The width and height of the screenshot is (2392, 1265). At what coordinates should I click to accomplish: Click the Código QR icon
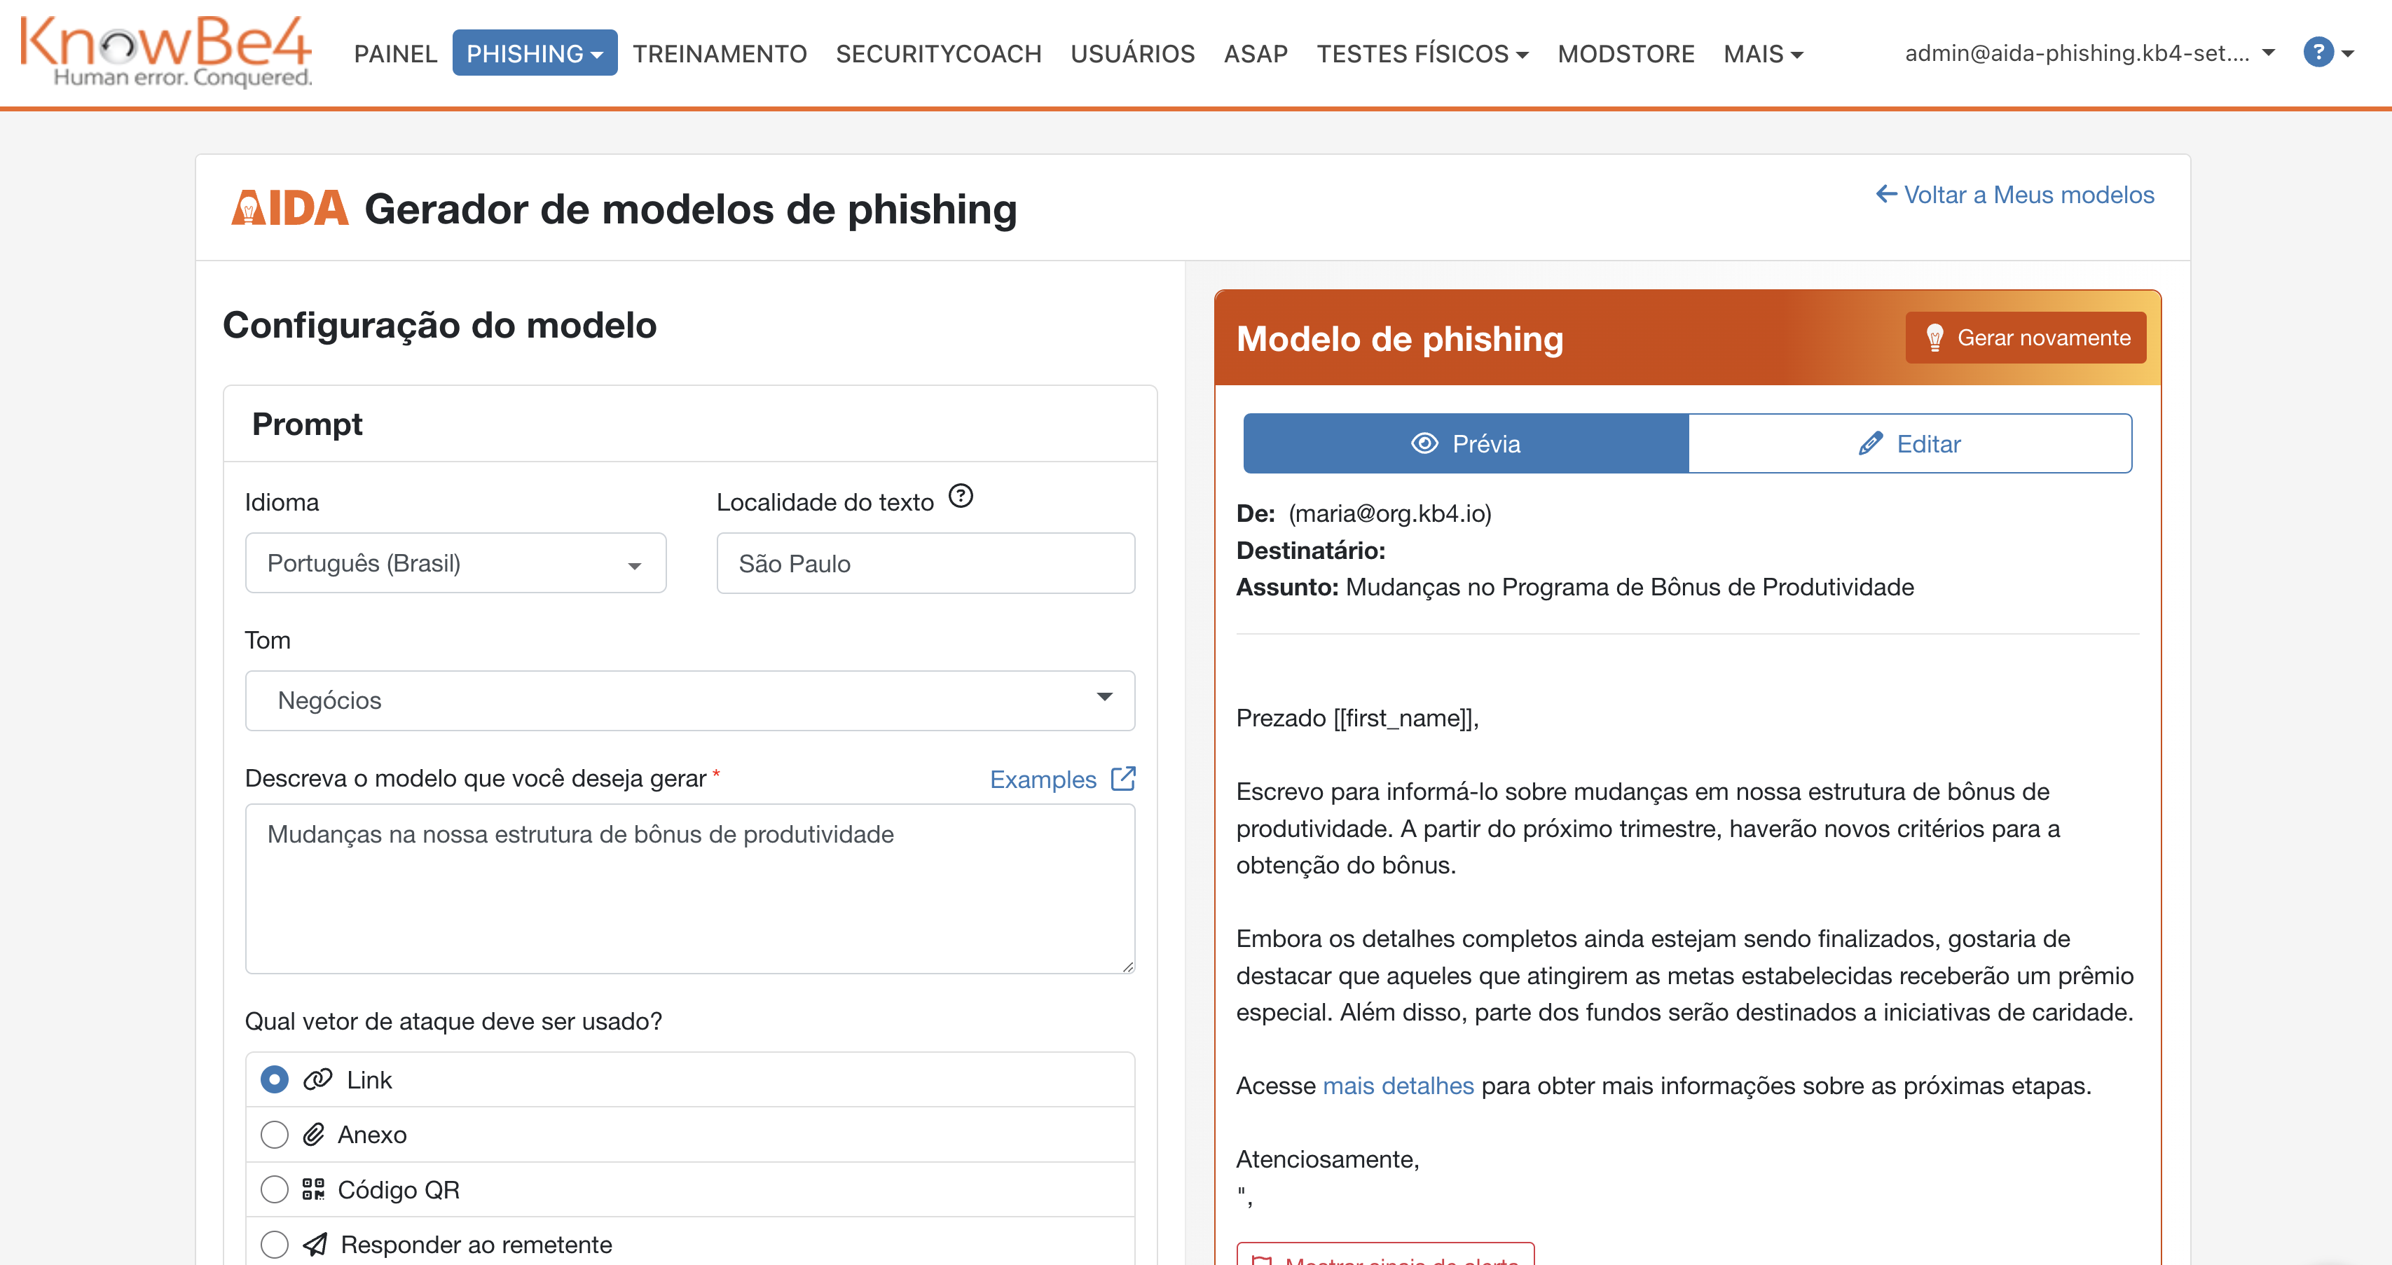pos(314,1189)
